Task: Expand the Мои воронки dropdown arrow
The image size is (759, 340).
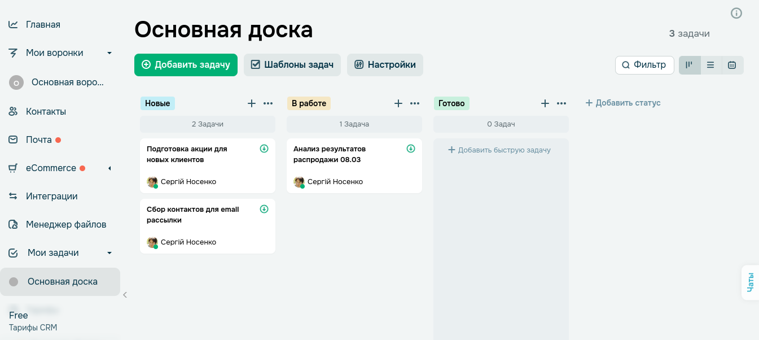Action: (x=109, y=53)
